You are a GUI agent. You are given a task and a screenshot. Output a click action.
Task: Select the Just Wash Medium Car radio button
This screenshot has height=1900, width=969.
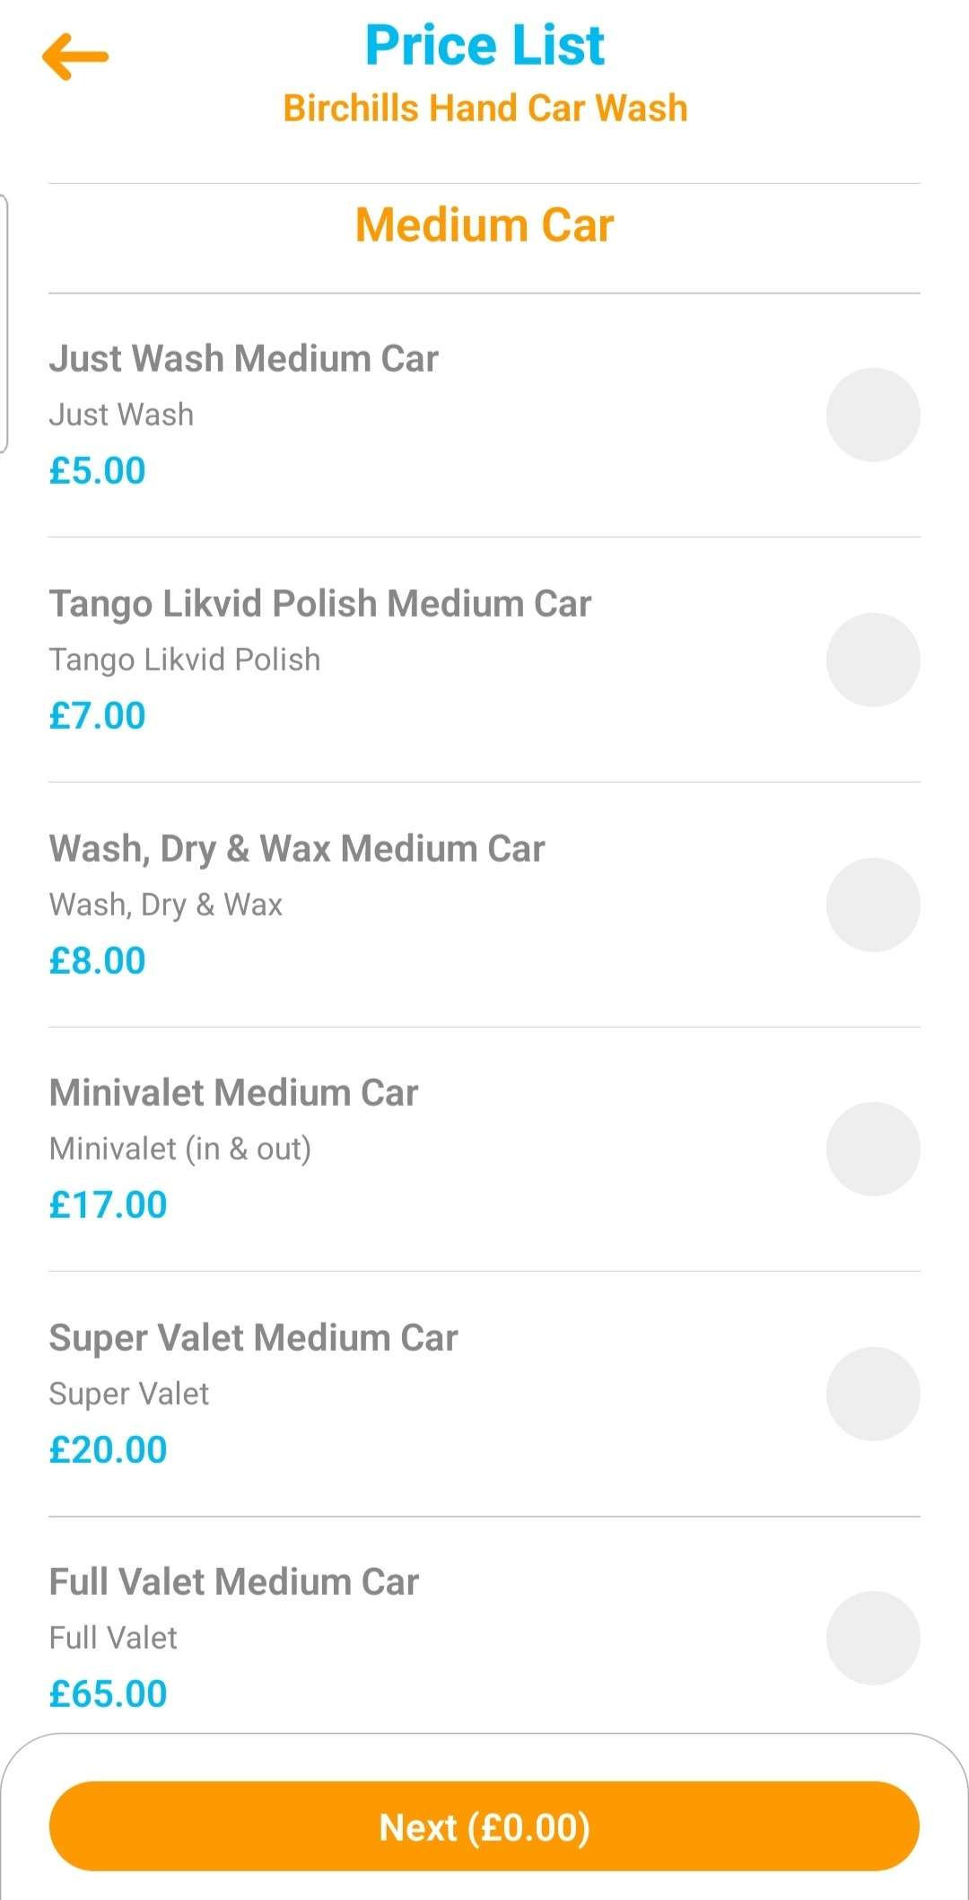pos(873,415)
